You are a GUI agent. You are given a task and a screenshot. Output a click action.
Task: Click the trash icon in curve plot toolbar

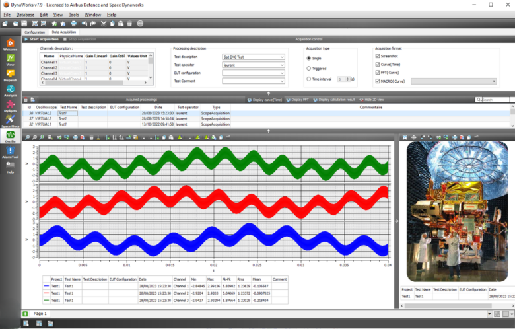(x=91, y=137)
